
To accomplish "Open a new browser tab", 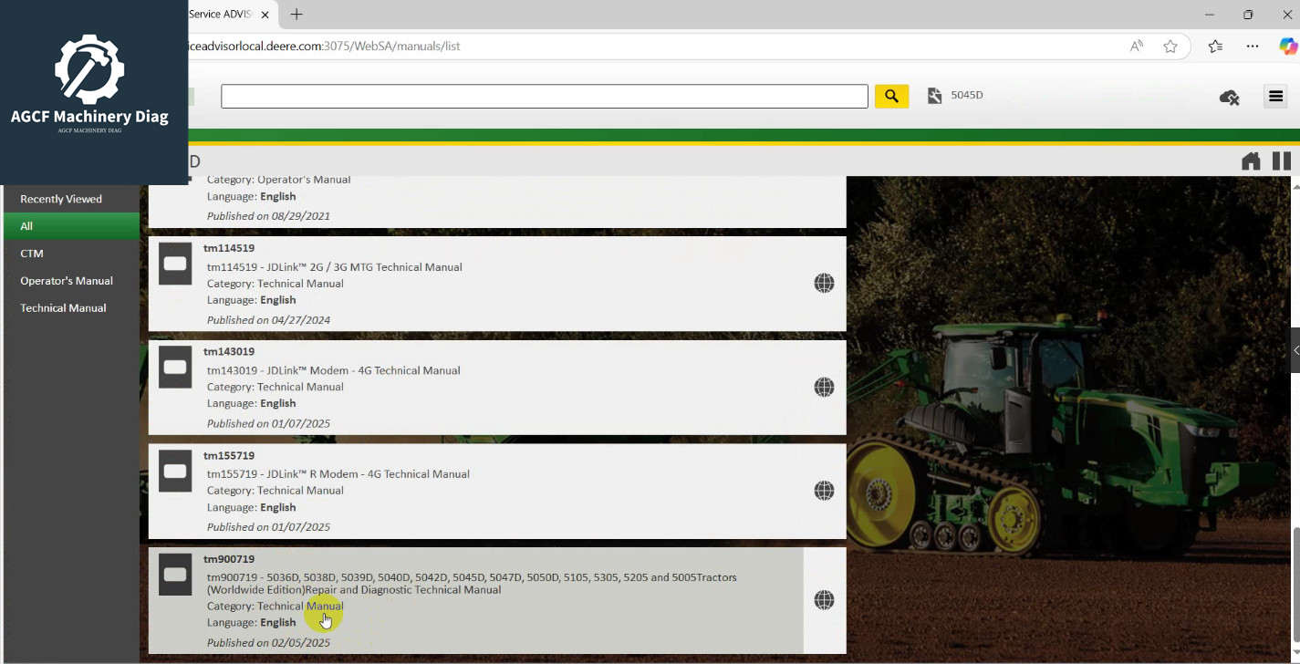I will 296,15.
